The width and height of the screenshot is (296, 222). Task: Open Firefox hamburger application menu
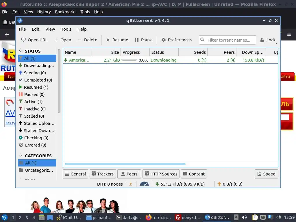(x=289, y=34)
